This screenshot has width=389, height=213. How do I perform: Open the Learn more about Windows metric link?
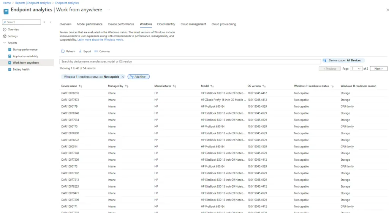click(101, 40)
